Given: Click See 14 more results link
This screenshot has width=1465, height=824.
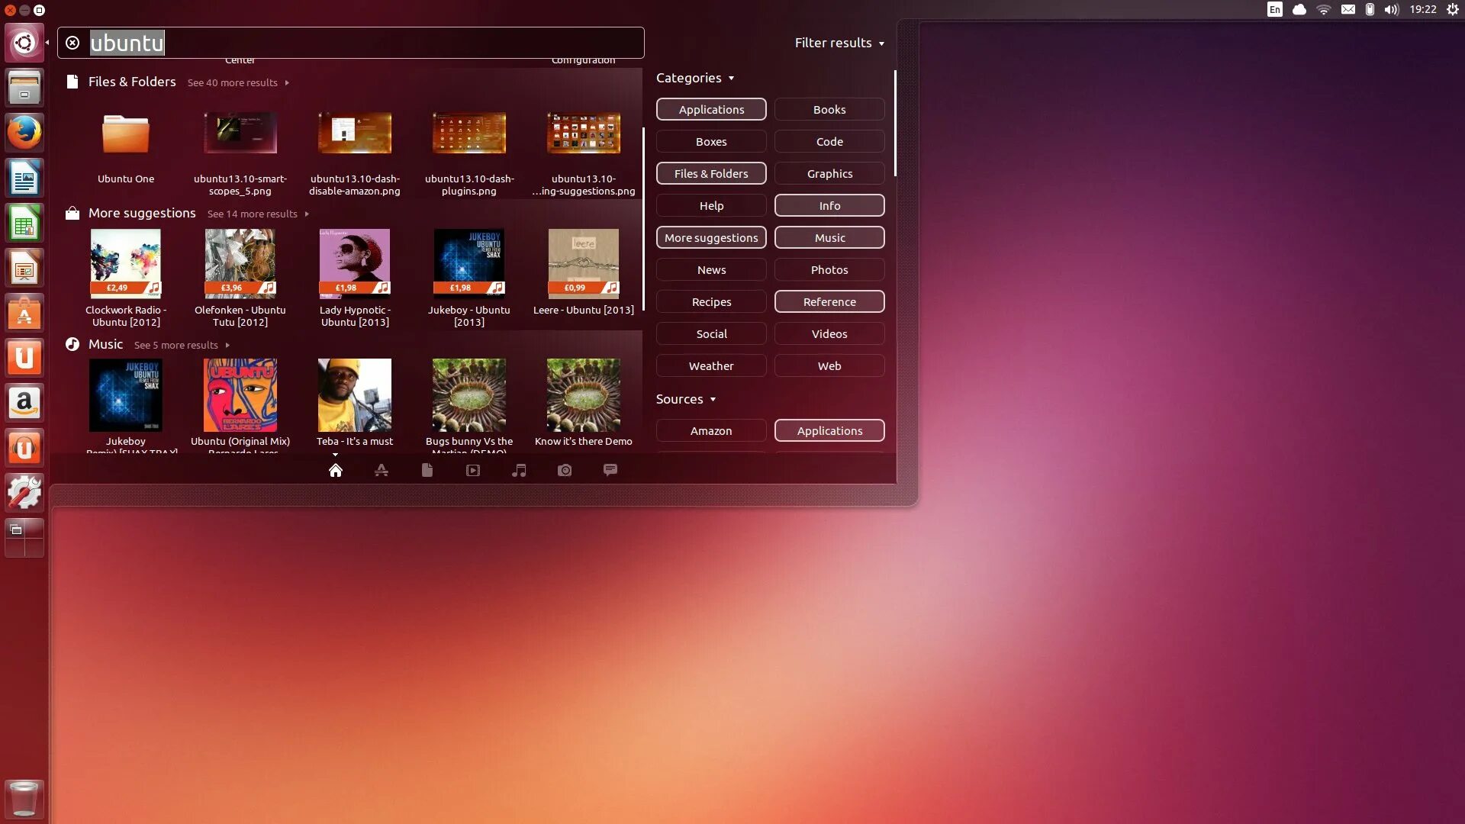Looking at the screenshot, I should click(258, 214).
